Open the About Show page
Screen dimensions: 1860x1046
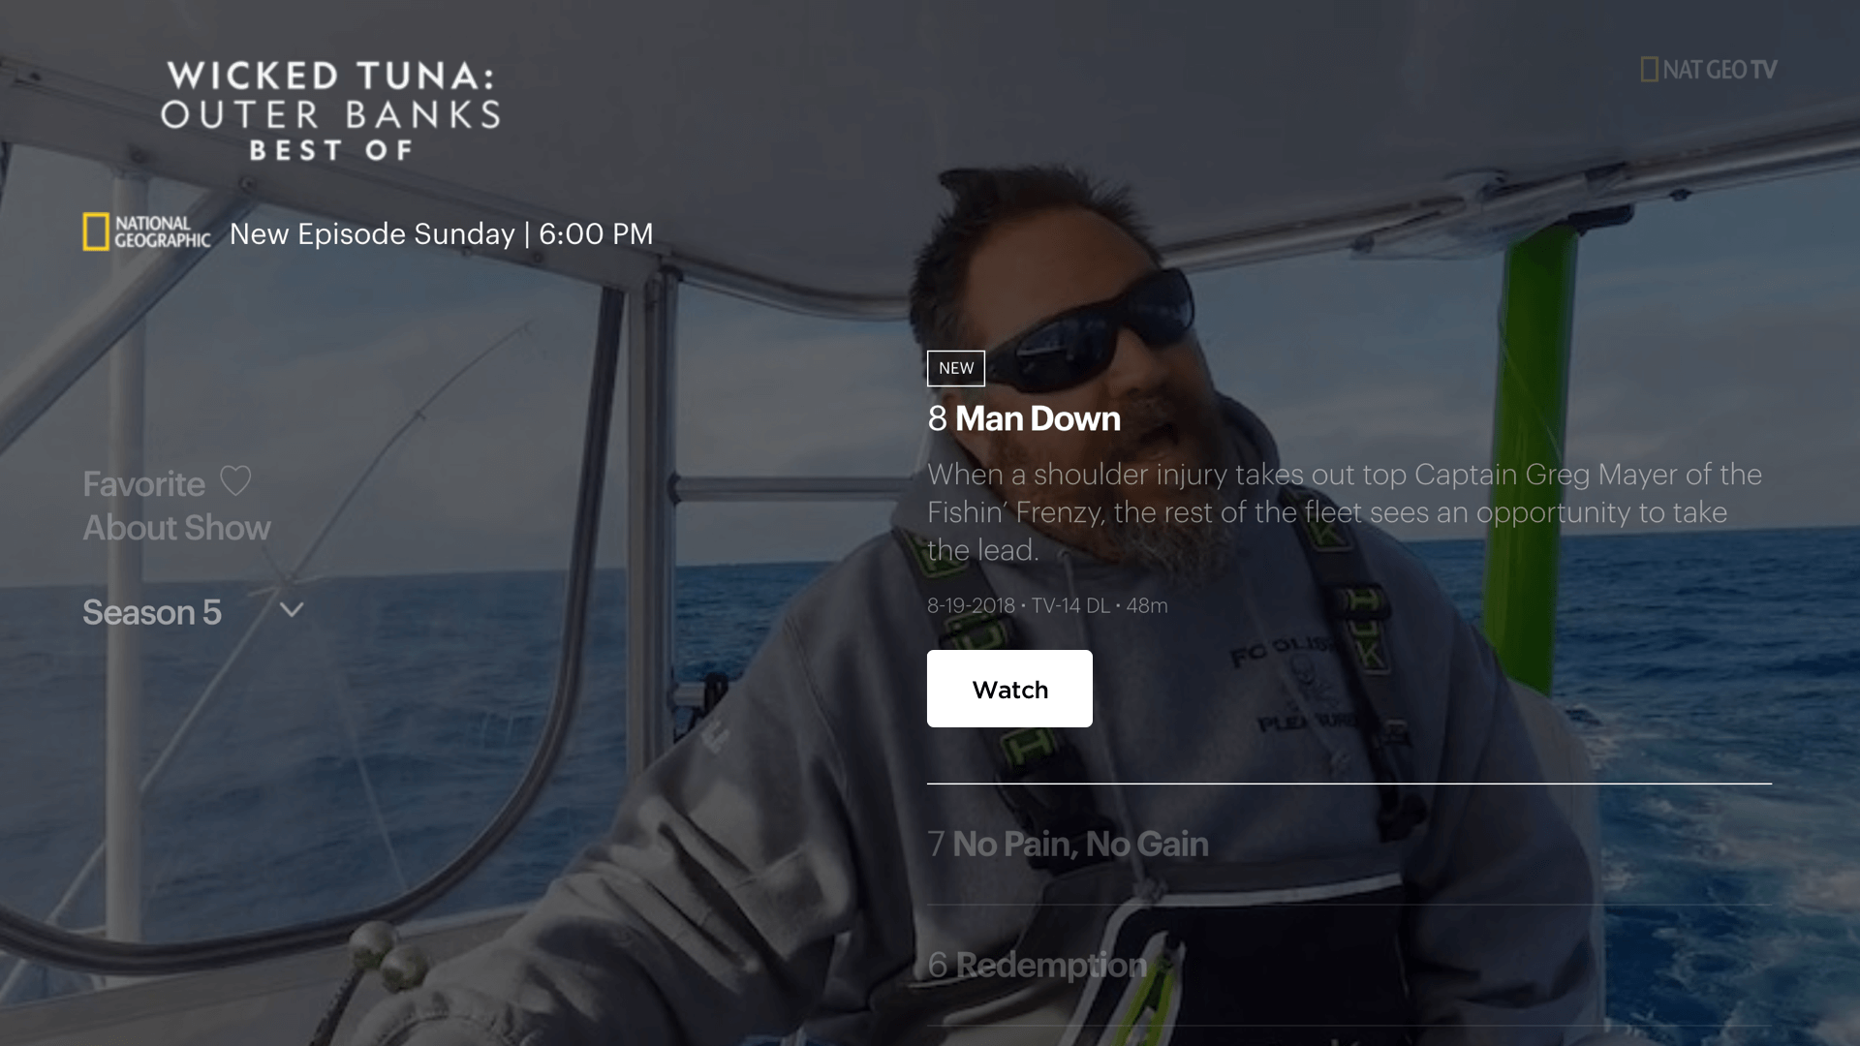[176, 528]
